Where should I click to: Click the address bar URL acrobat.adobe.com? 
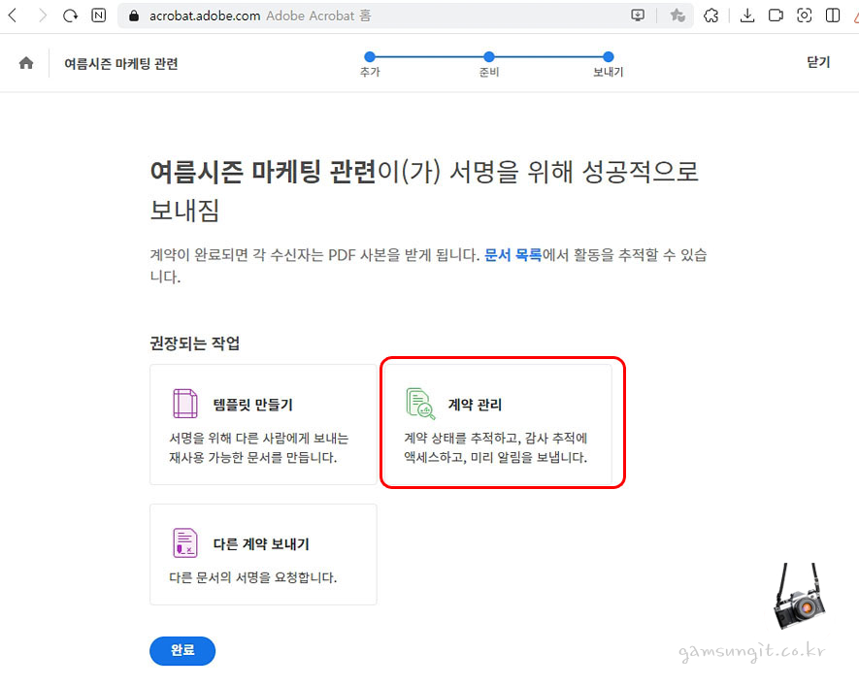click(205, 16)
